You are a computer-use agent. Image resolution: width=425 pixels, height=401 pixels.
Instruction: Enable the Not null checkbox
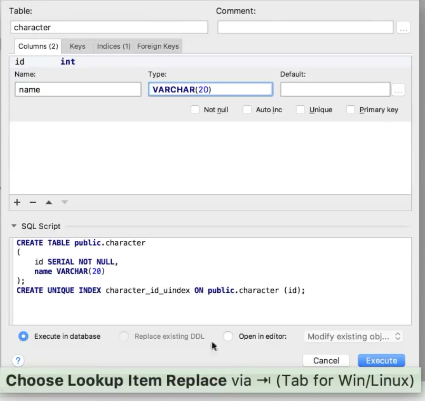[x=195, y=110]
